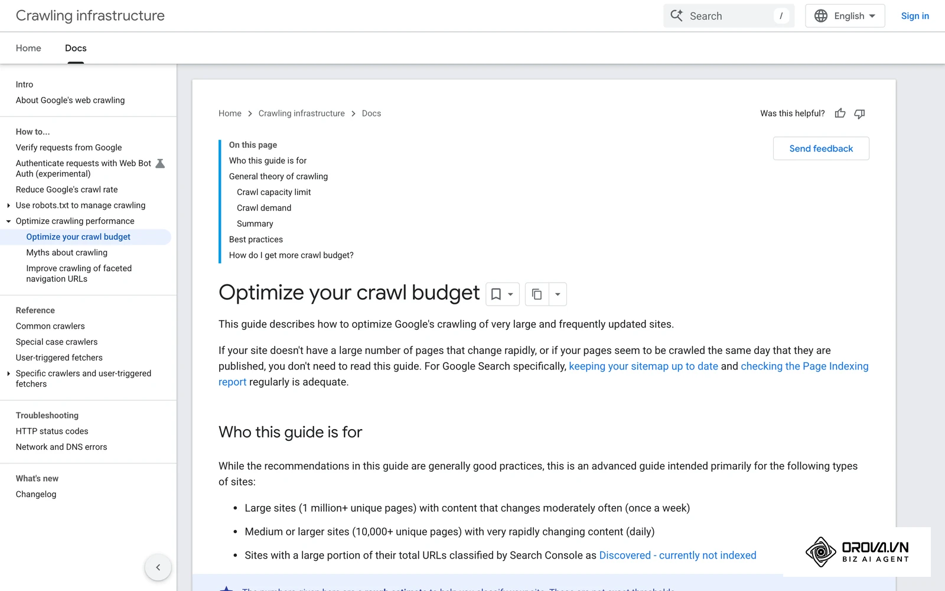Open Verify requests from Google
Viewport: 945px width, 591px height.
69,148
